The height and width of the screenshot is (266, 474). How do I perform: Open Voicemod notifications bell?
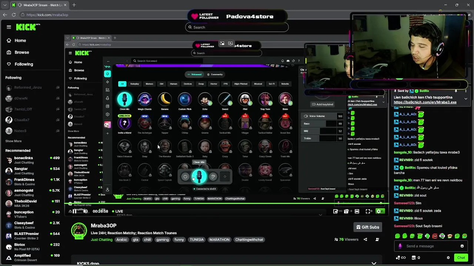283,61
